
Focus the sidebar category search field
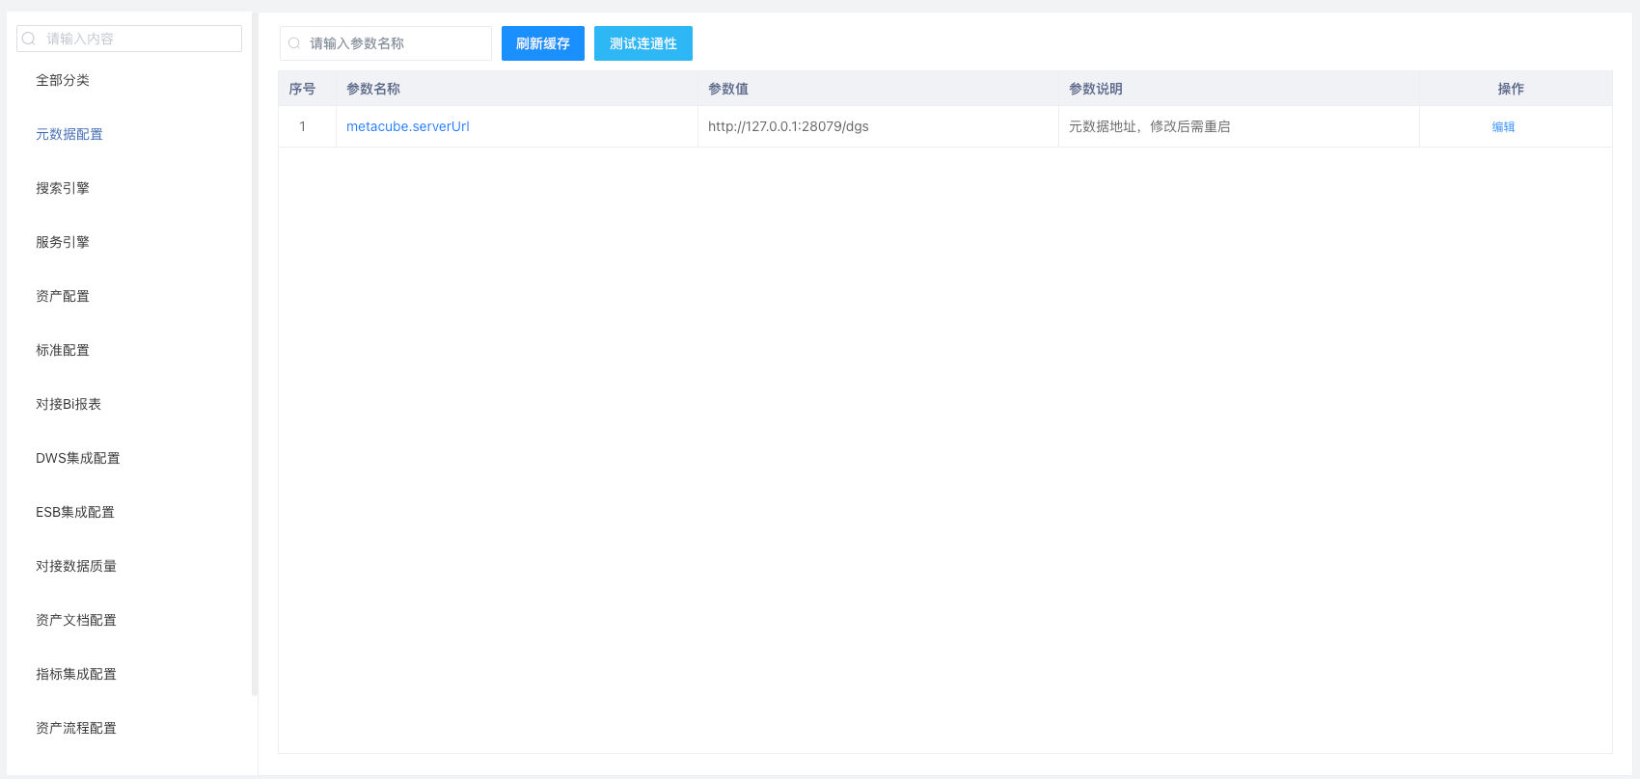point(140,39)
